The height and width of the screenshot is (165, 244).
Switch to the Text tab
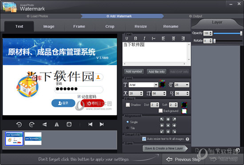[x=19, y=27]
